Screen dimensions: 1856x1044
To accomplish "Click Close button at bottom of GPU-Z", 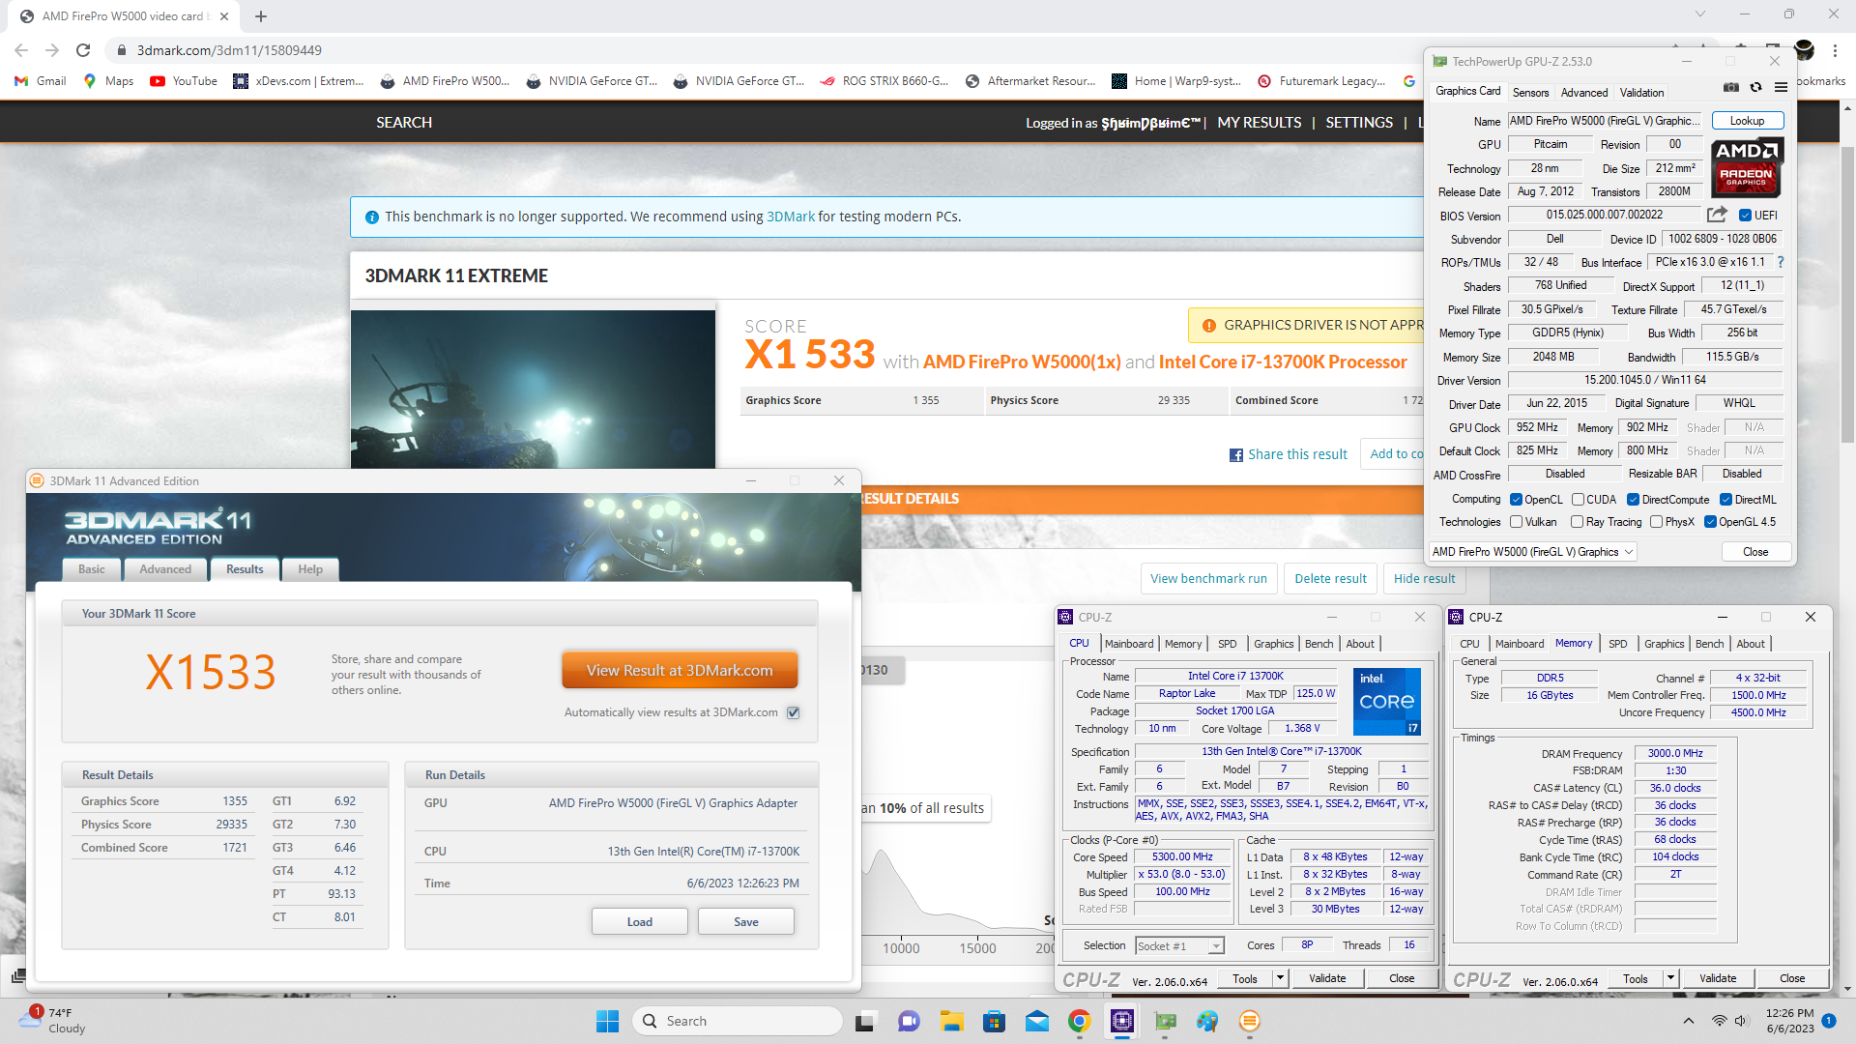I will [1755, 552].
